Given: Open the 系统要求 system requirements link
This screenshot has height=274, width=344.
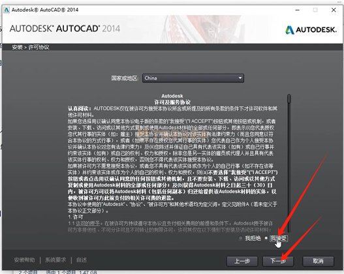Looking at the screenshot, I should click(55, 260).
